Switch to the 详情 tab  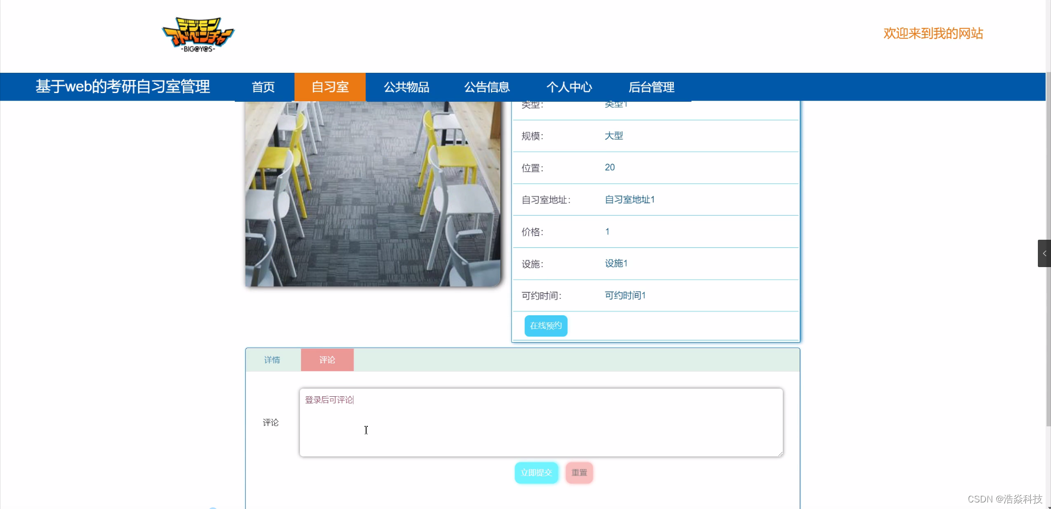tap(272, 360)
